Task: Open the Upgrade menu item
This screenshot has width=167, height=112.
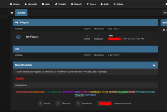Action: [31, 4]
